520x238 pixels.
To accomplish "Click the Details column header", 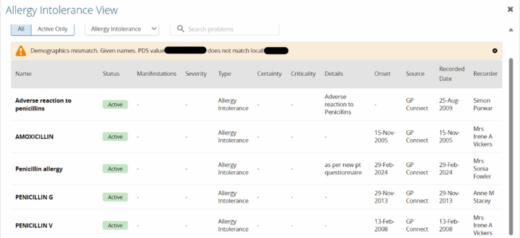I will point(334,74).
